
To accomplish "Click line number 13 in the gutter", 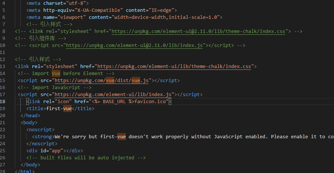I will [3, 67].
